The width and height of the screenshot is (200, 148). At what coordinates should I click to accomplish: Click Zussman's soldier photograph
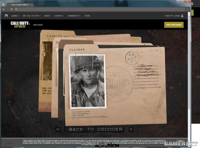88,81
